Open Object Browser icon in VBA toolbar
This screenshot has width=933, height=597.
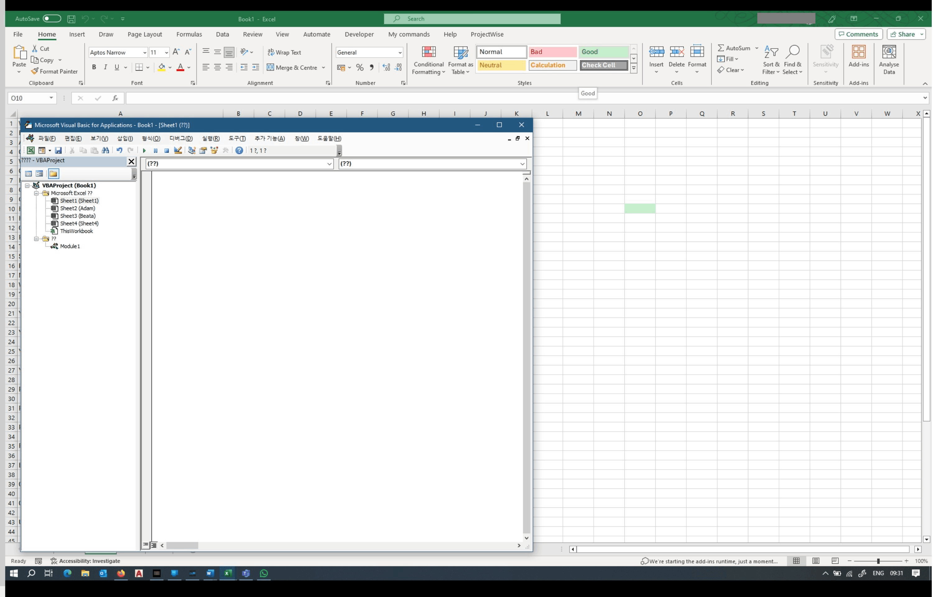click(214, 150)
